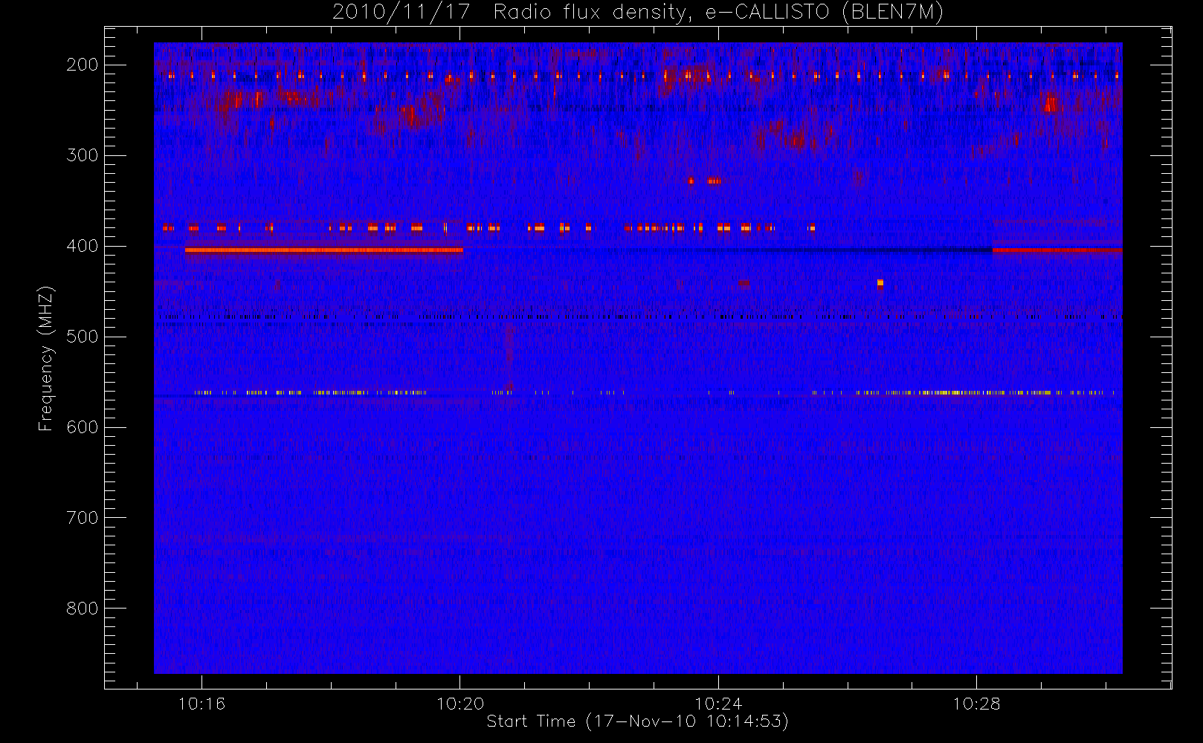Click the 600 frequency tick label
This screenshot has height=743, width=1203.
coord(83,427)
